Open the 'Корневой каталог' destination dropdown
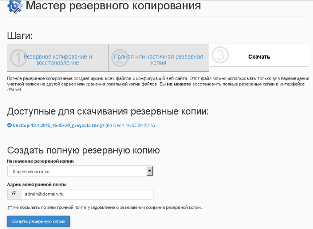 click(x=80, y=171)
